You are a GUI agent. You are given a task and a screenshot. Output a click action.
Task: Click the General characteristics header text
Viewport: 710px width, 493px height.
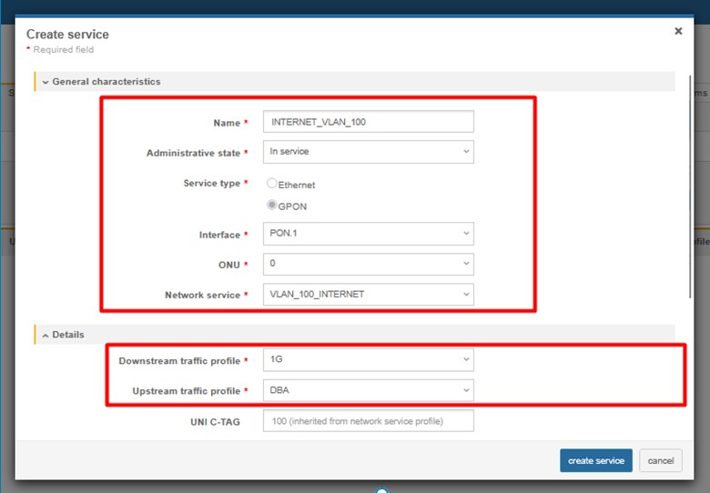(106, 82)
